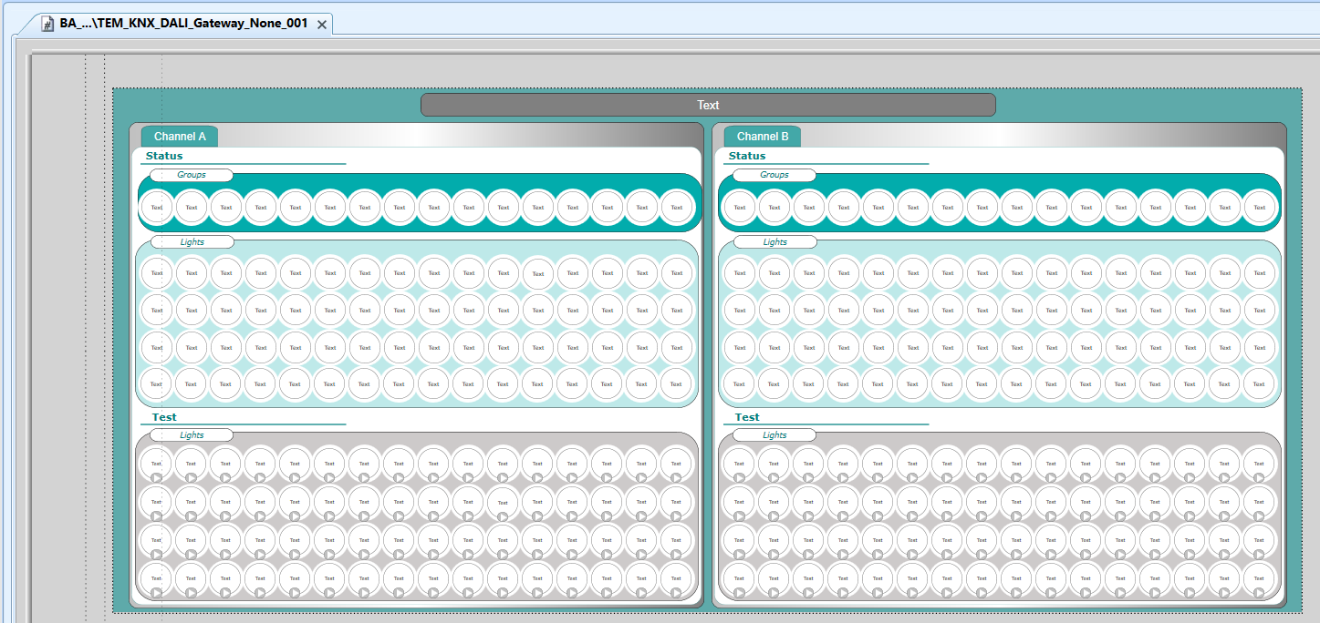This screenshot has height=623, width=1320.
Task: Select first group circle in Channel A Status
Action: [157, 208]
